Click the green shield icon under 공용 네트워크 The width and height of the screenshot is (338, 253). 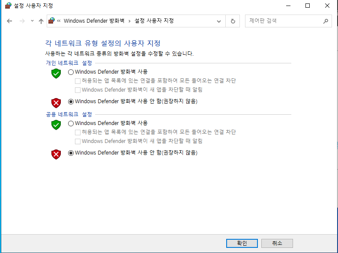(56, 125)
